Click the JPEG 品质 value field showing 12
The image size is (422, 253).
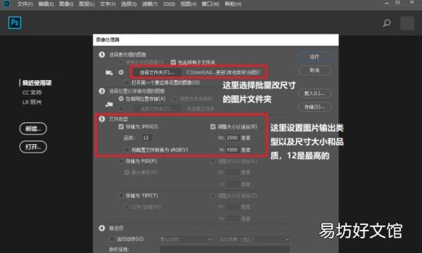pos(146,138)
